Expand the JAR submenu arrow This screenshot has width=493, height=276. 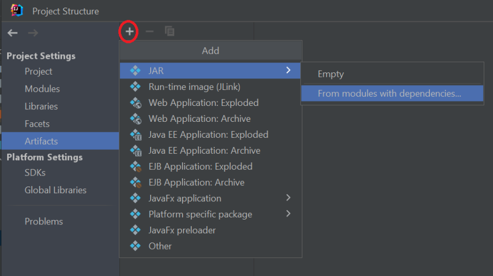[288, 70]
